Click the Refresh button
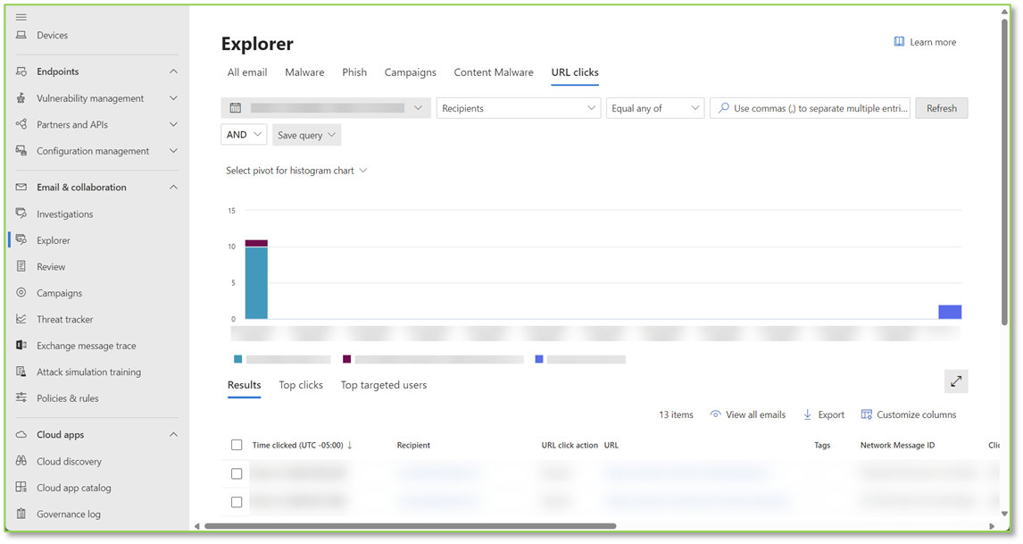The image size is (1023, 544). (x=941, y=107)
